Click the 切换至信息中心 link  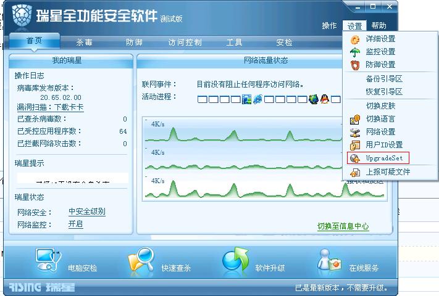(x=343, y=226)
